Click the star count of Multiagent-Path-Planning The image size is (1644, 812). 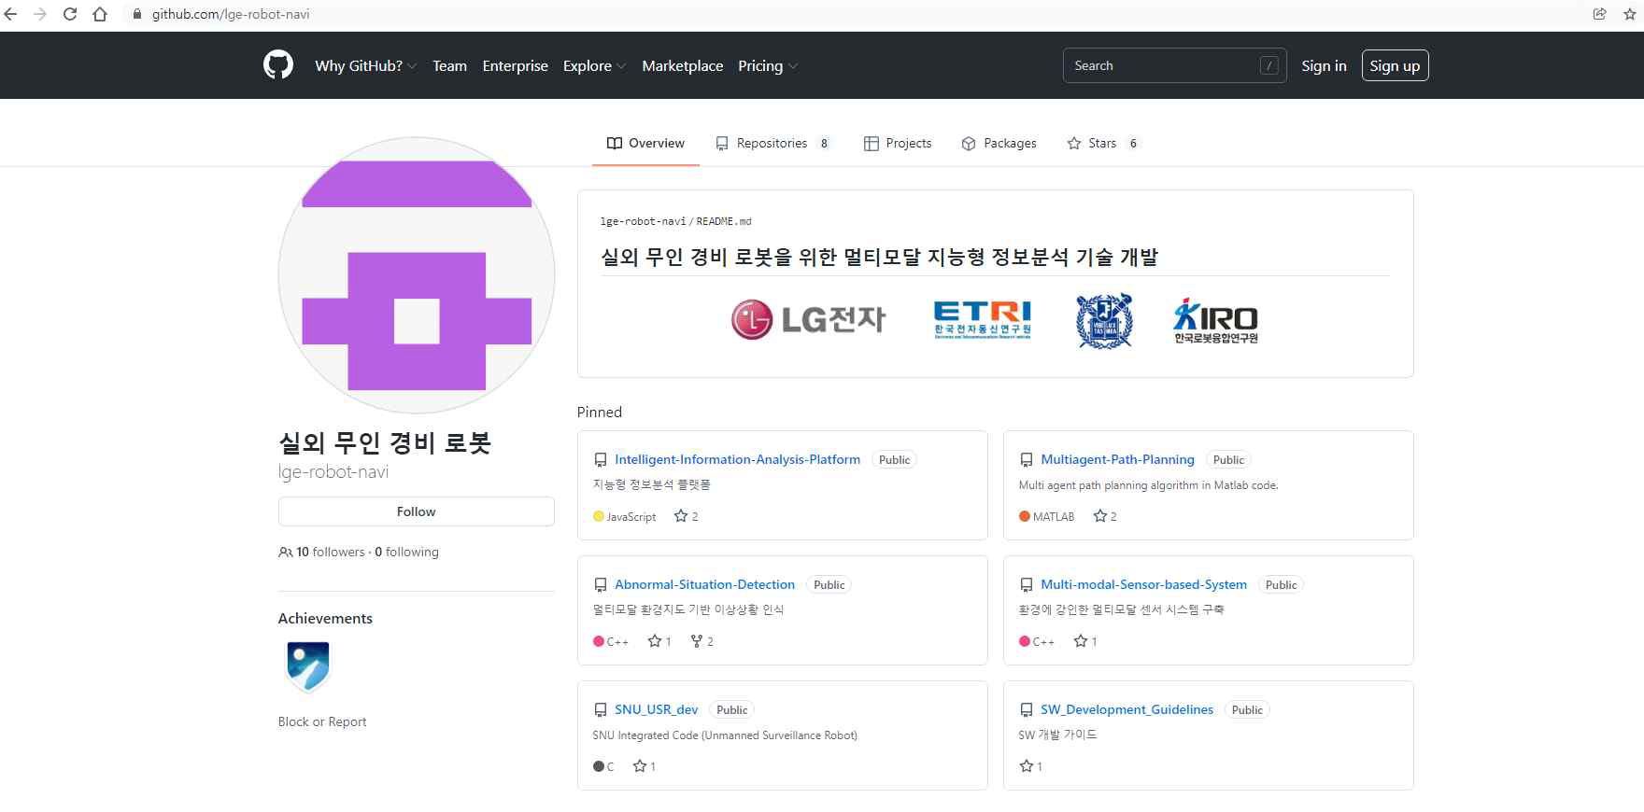click(1105, 516)
